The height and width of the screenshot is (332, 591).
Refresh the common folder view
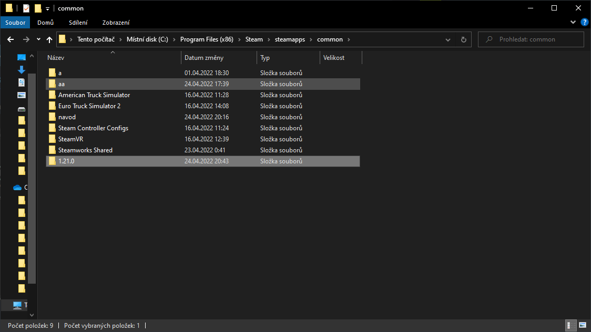pos(464,39)
